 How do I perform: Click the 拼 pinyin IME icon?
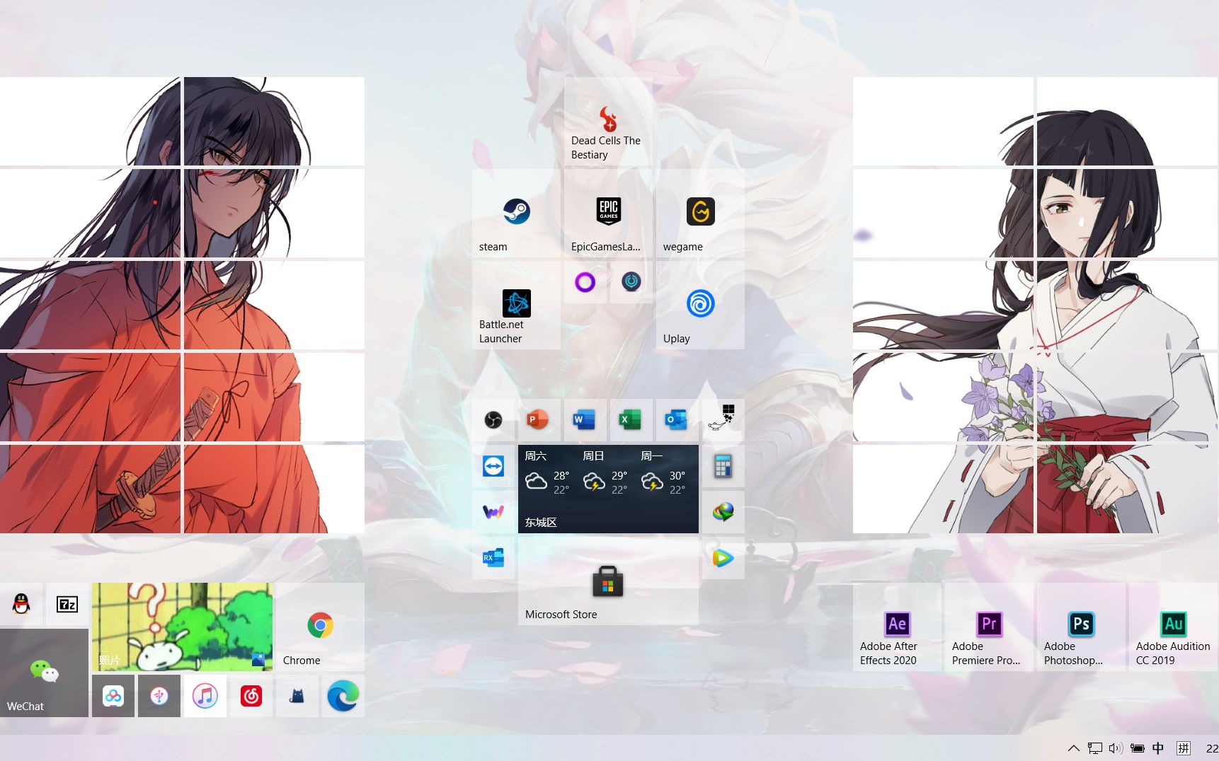tap(1183, 748)
